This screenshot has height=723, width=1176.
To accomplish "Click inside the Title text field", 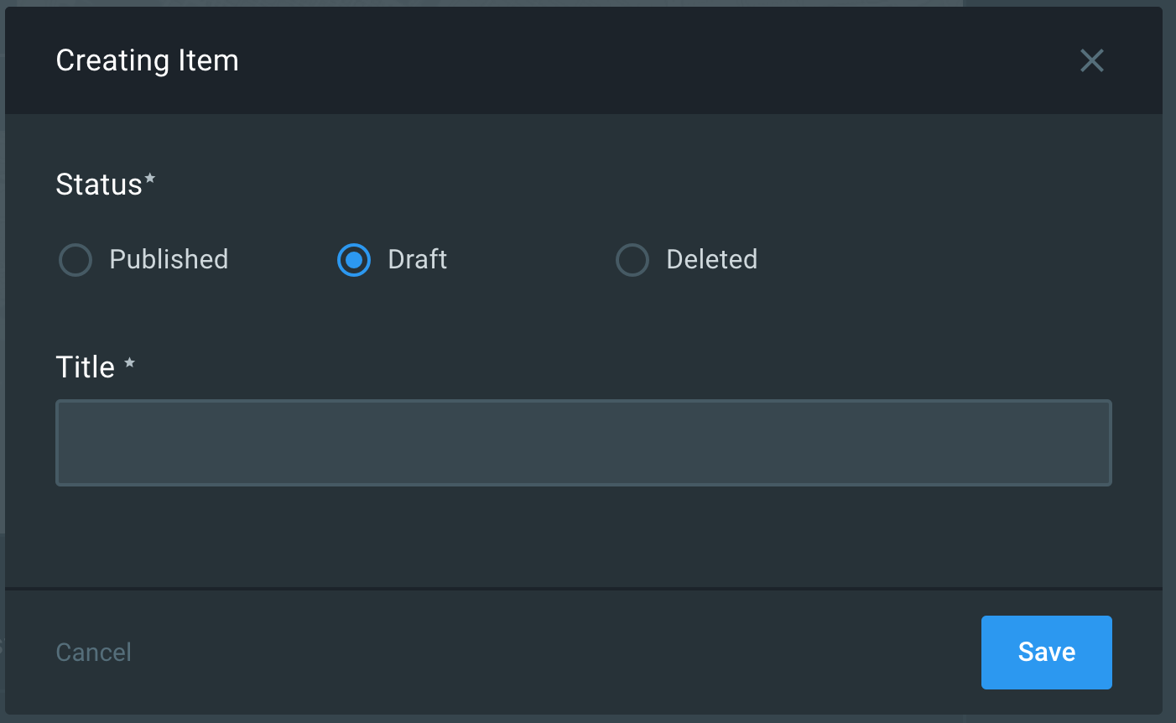I will tap(584, 443).
